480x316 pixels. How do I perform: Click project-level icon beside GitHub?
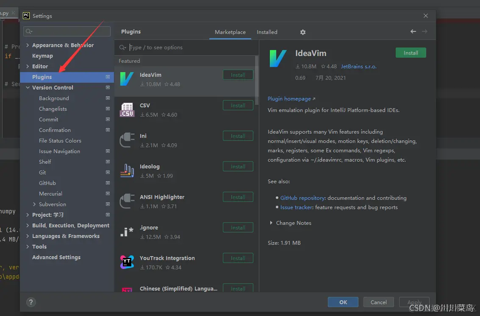click(108, 183)
